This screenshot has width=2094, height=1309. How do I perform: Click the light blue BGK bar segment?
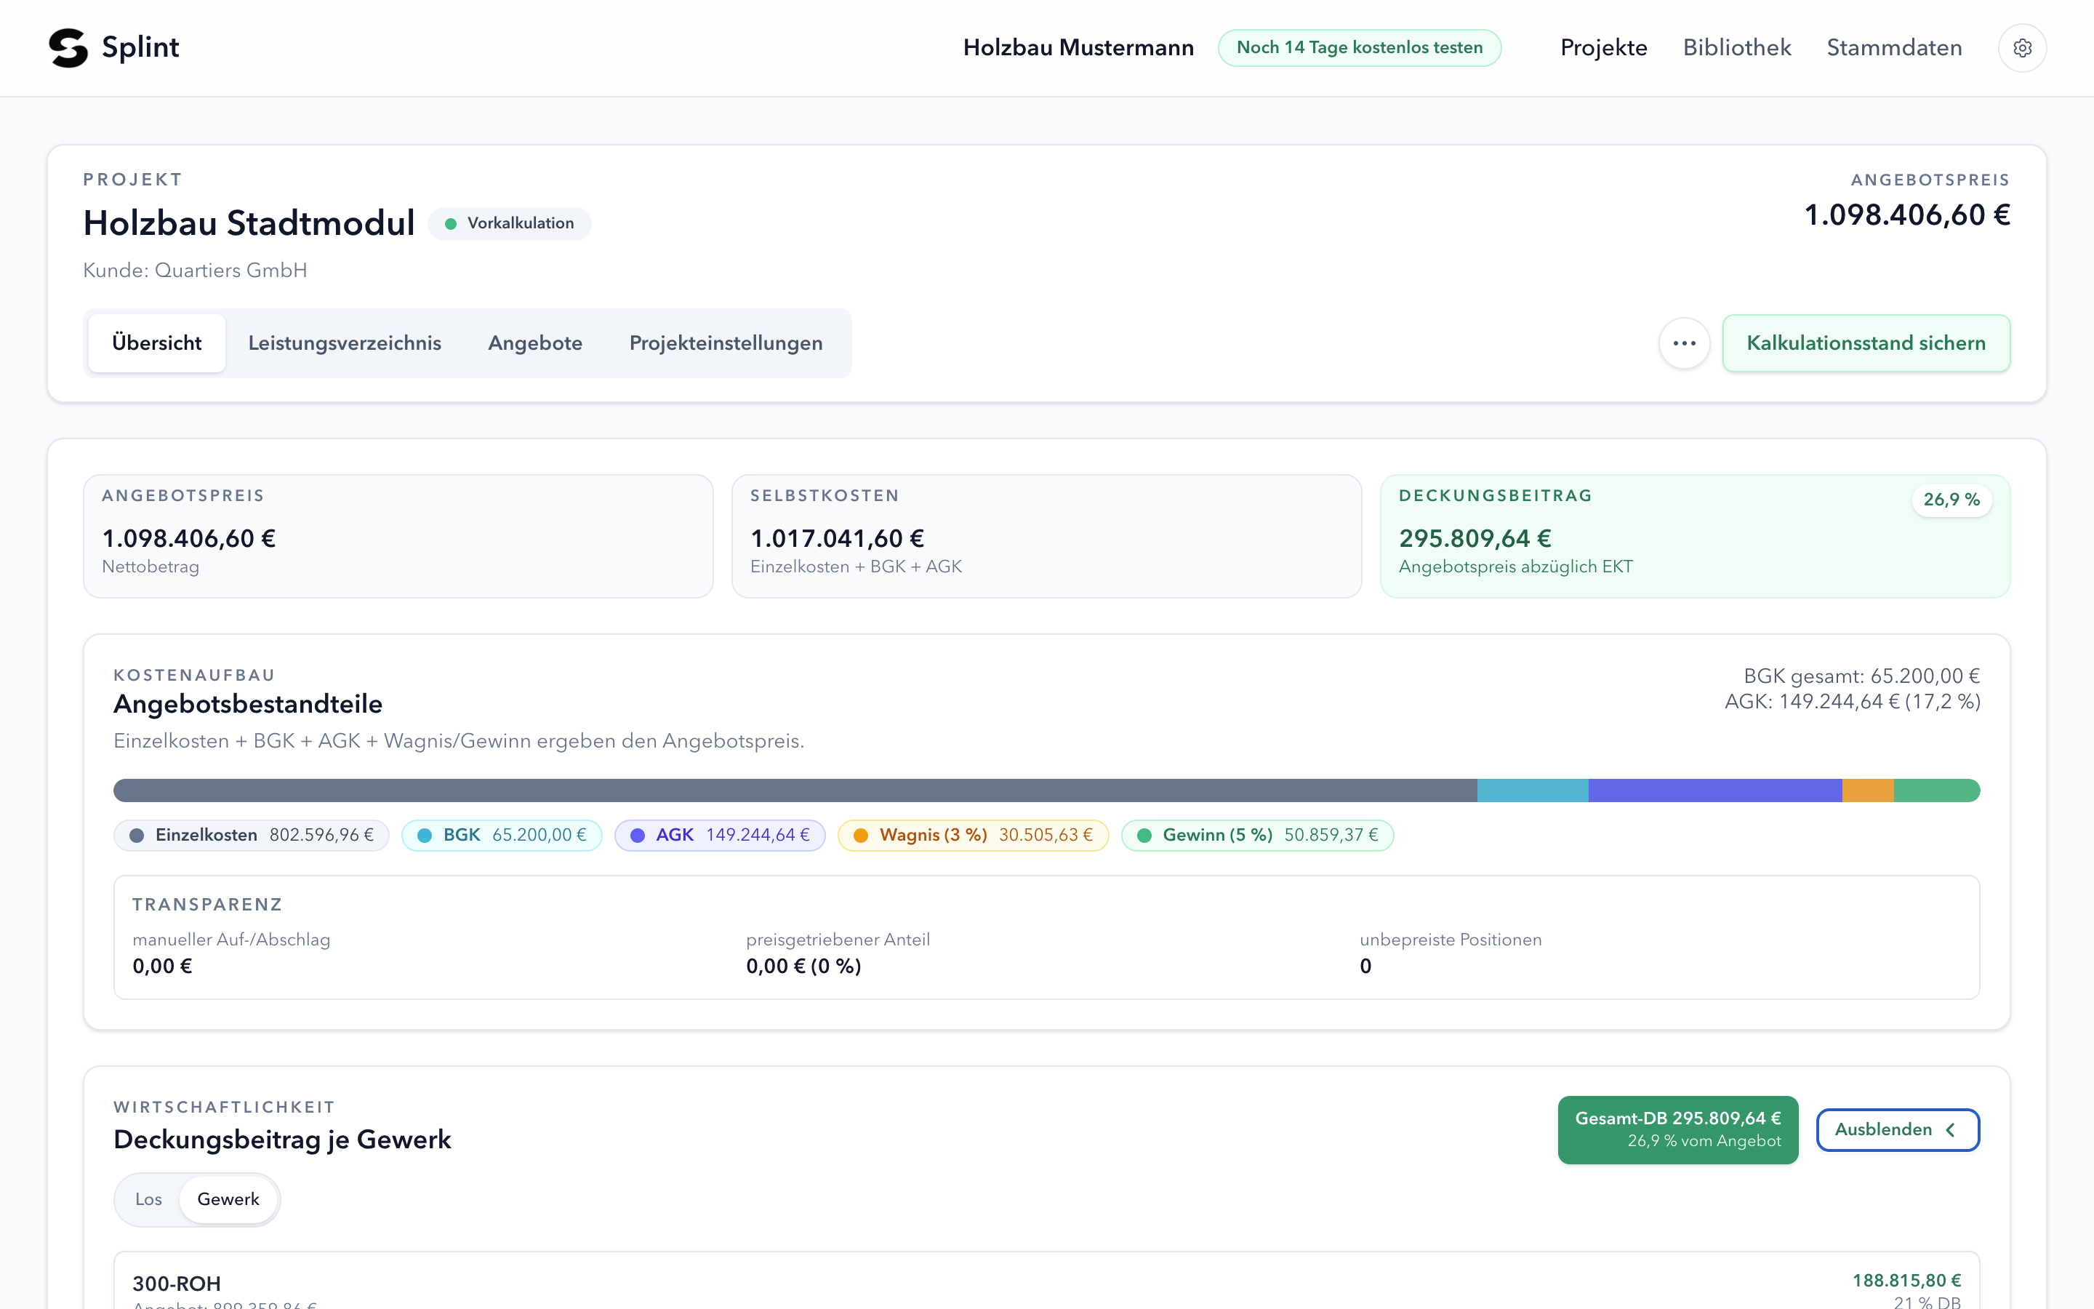pos(1533,790)
